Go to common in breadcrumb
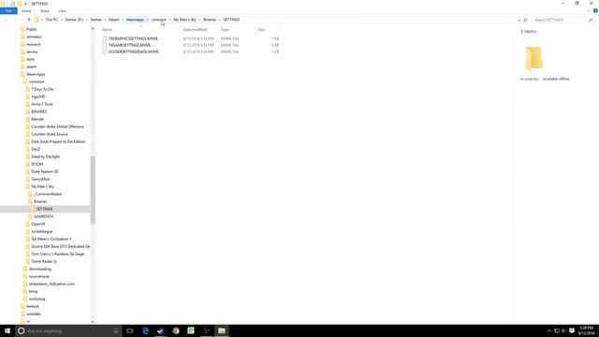Image resolution: width=599 pixels, height=337 pixels. pos(159,20)
